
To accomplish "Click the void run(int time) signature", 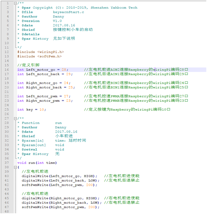I will pos(37,163).
